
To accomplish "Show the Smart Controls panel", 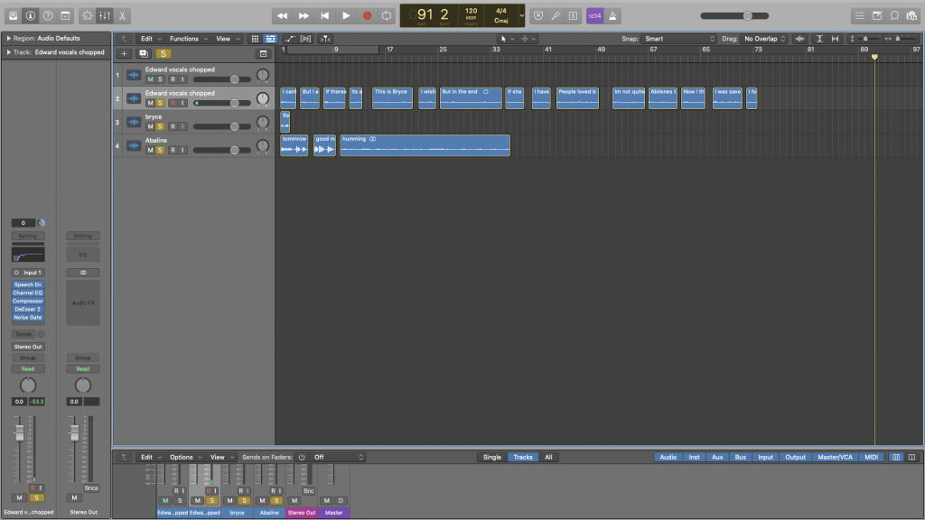I will click(x=88, y=16).
